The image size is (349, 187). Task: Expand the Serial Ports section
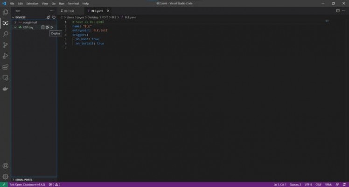[23, 180]
